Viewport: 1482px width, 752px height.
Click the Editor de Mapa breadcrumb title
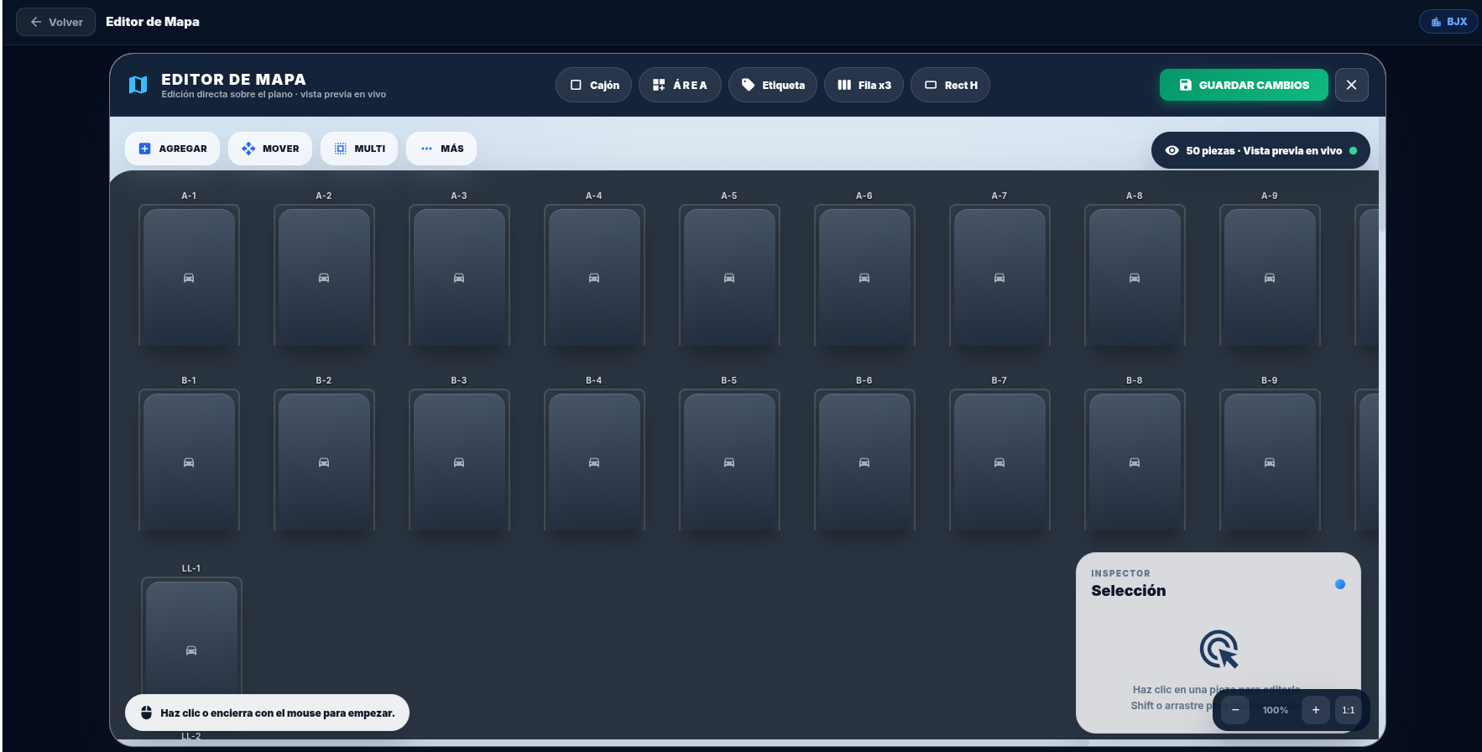point(153,22)
